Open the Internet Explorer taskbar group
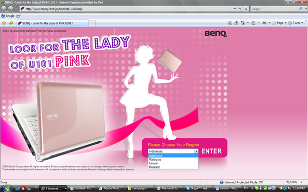Screen dimensions: 308x192 click(x=53, y=188)
